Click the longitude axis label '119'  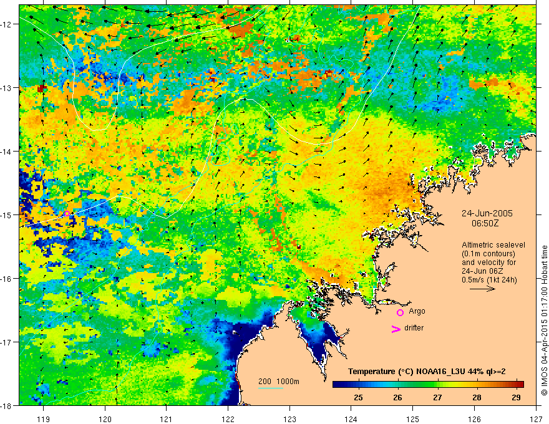click(x=44, y=419)
